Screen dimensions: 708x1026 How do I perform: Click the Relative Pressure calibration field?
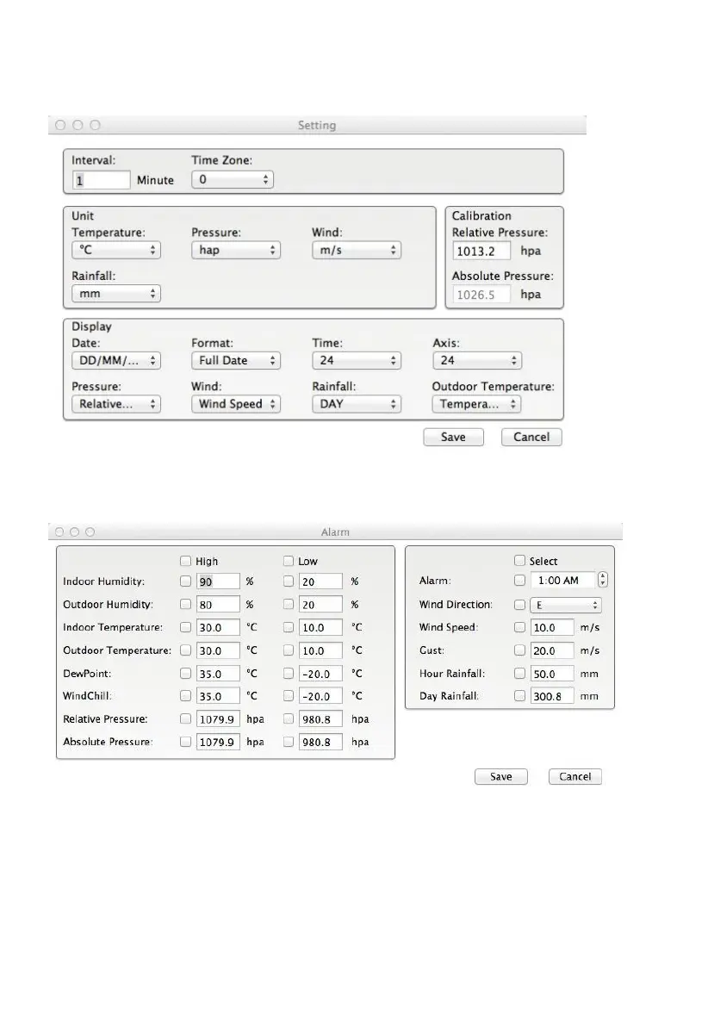tap(481, 252)
